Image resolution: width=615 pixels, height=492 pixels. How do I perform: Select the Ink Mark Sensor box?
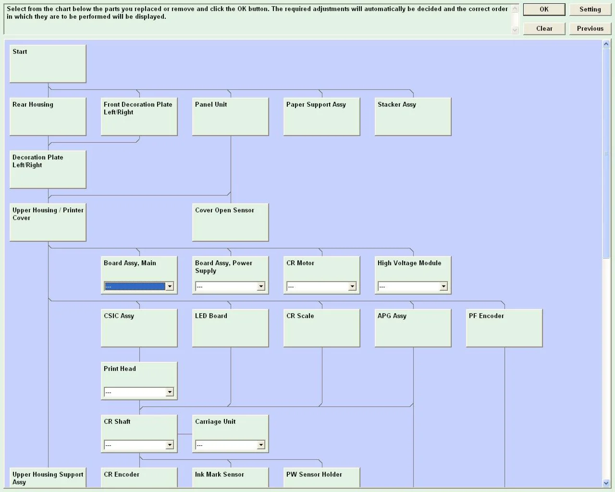tap(231, 478)
